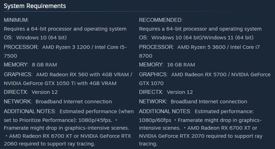The image size is (275, 149).
Task: Click the MINIMUM column label
Action: pos(17,20)
